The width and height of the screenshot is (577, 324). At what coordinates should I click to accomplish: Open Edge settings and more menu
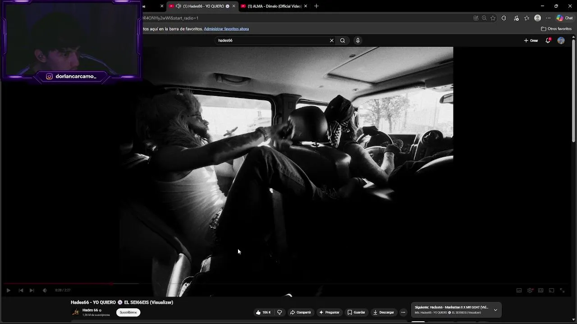click(x=548, y=18)
